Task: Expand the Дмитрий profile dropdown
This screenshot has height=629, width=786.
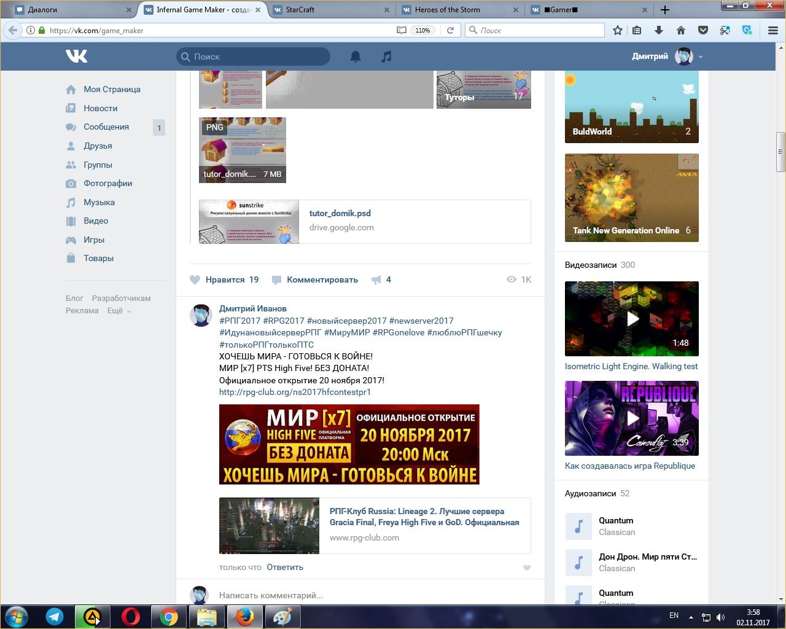Action: pos(701,57)
